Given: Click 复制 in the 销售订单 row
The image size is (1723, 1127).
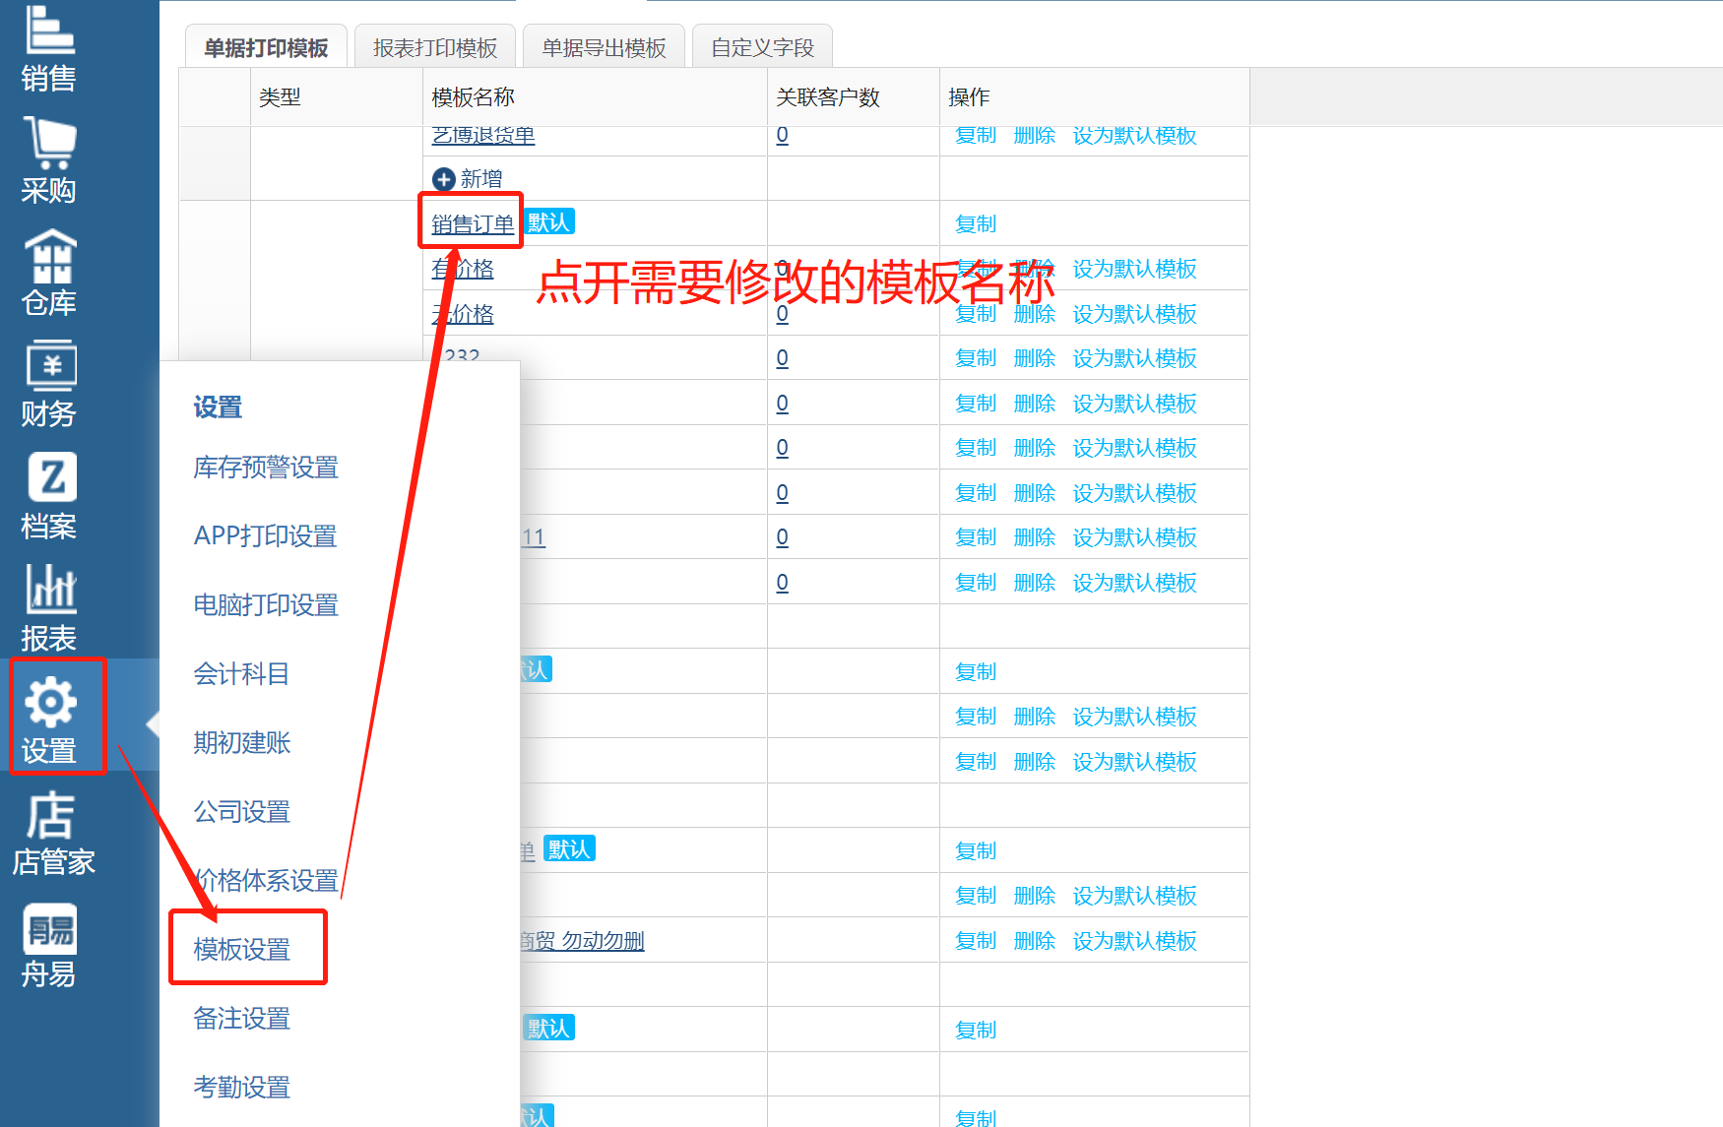Looking at the screenshot, I should click(976, 224).
